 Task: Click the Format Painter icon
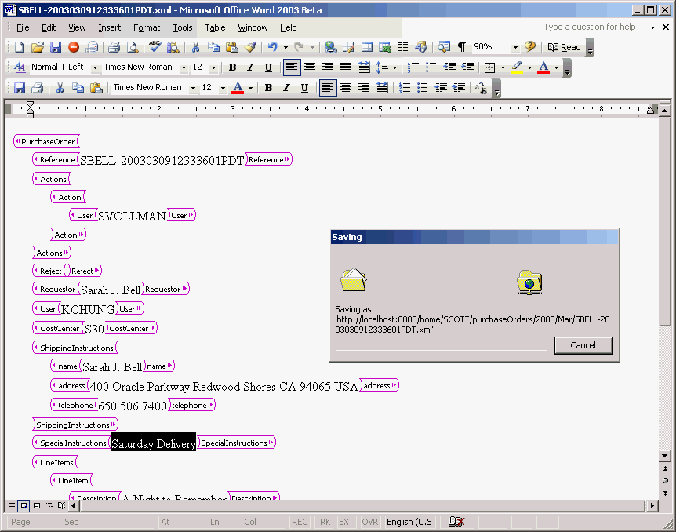pyautogui.click(x=251, y=46)
